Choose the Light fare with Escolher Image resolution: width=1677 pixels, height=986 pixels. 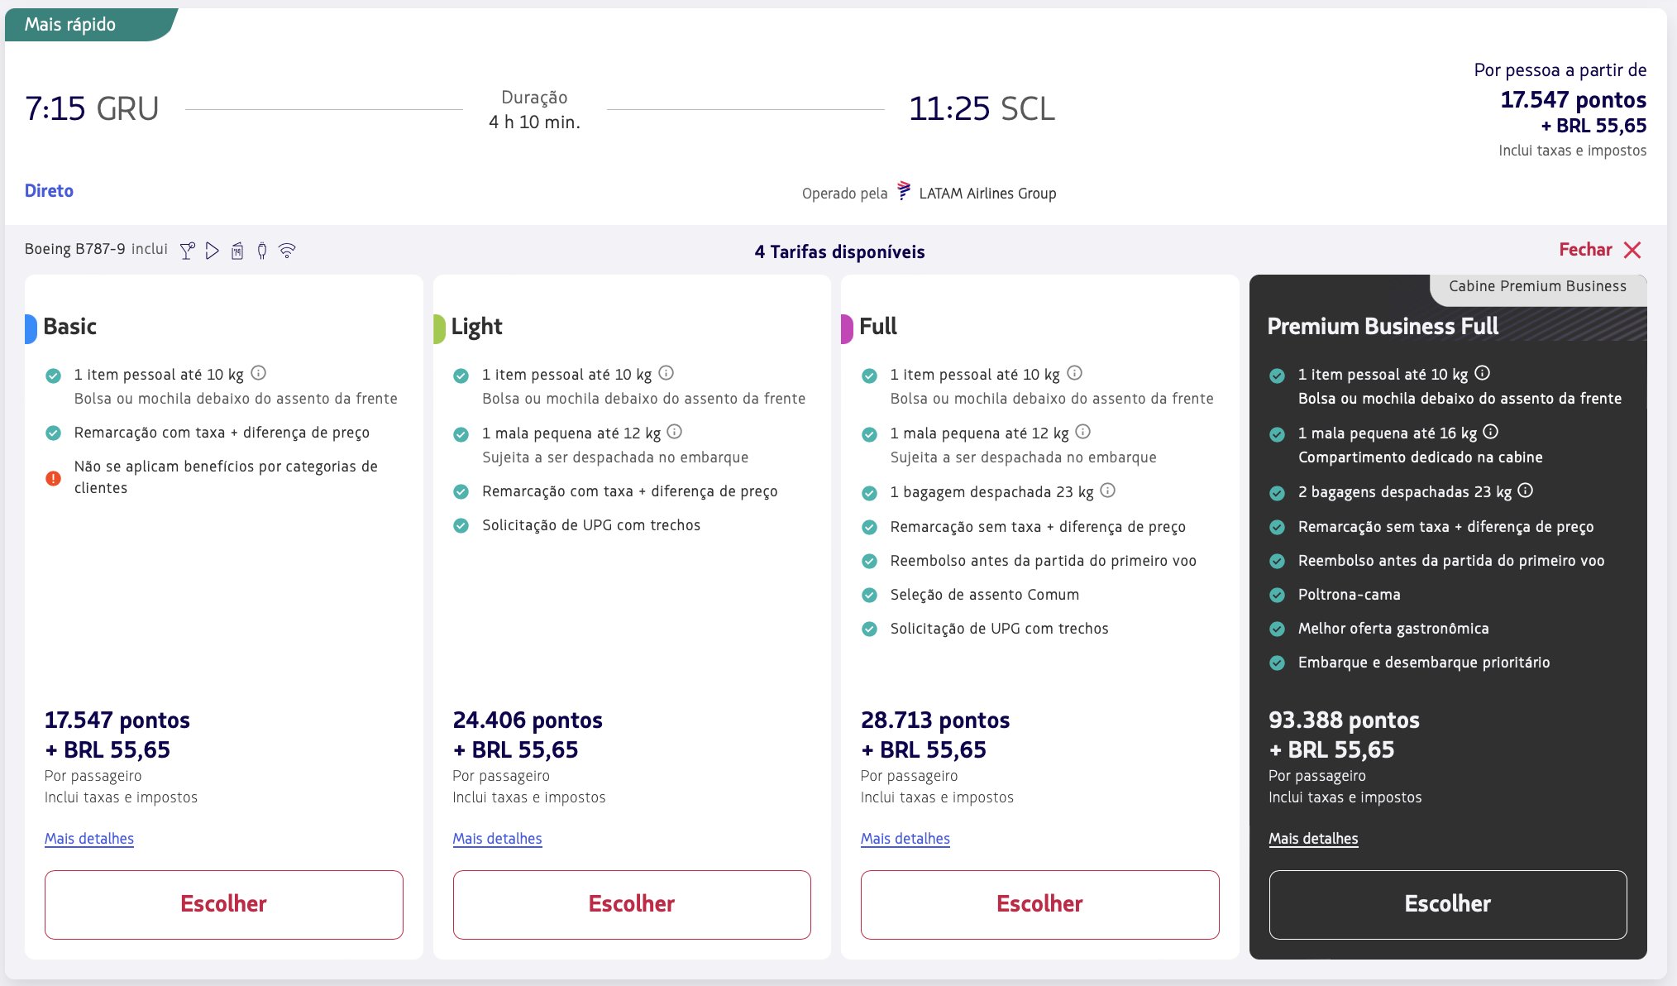632,904
